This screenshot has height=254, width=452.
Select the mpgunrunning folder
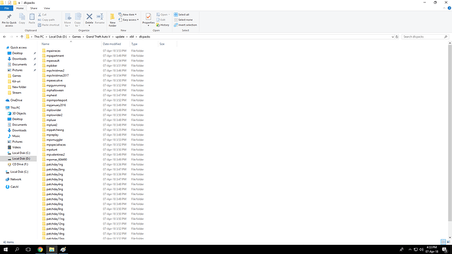click(x=56, y=86)
